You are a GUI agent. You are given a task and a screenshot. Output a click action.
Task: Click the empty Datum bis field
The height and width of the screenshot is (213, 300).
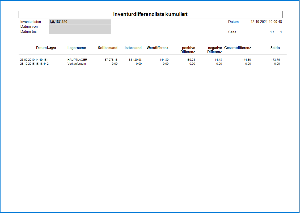coord(79,32)
